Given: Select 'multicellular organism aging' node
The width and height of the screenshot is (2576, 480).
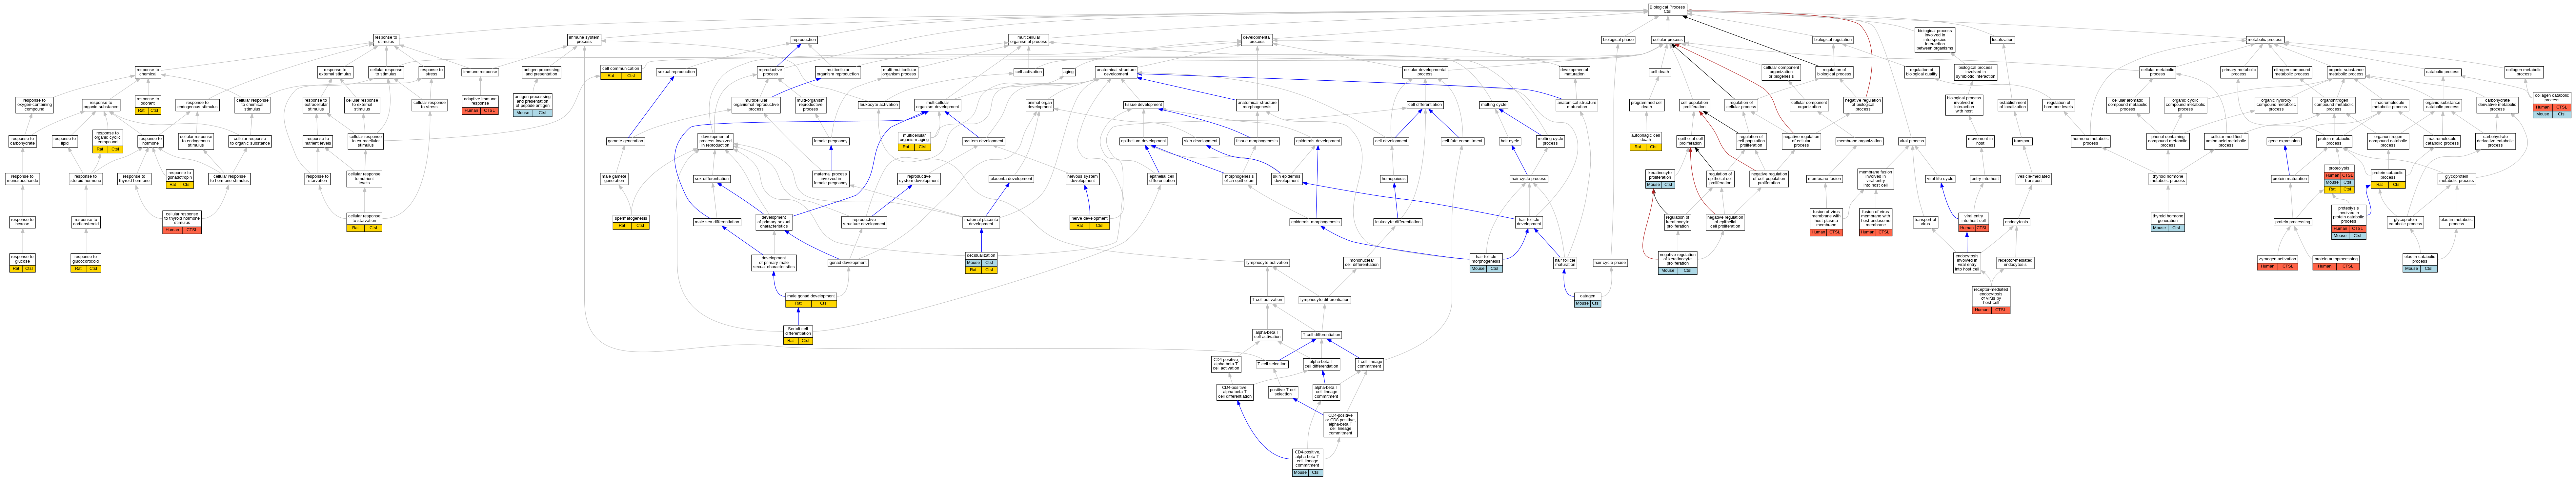Looking at the screenshot, I should click(x=914, y=141).
